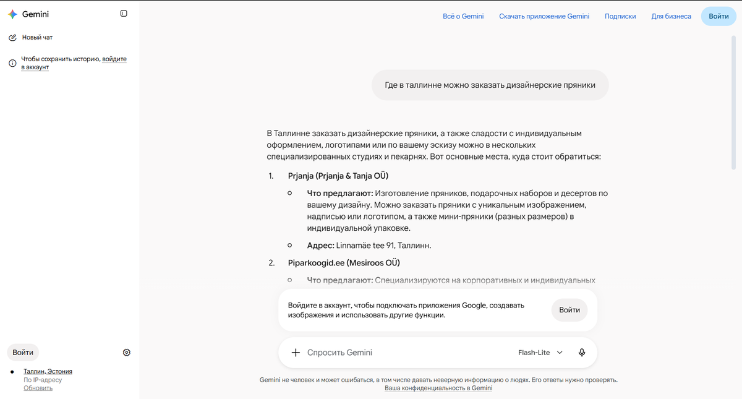Open 'Подписки' top menu item

coord(620,17)
